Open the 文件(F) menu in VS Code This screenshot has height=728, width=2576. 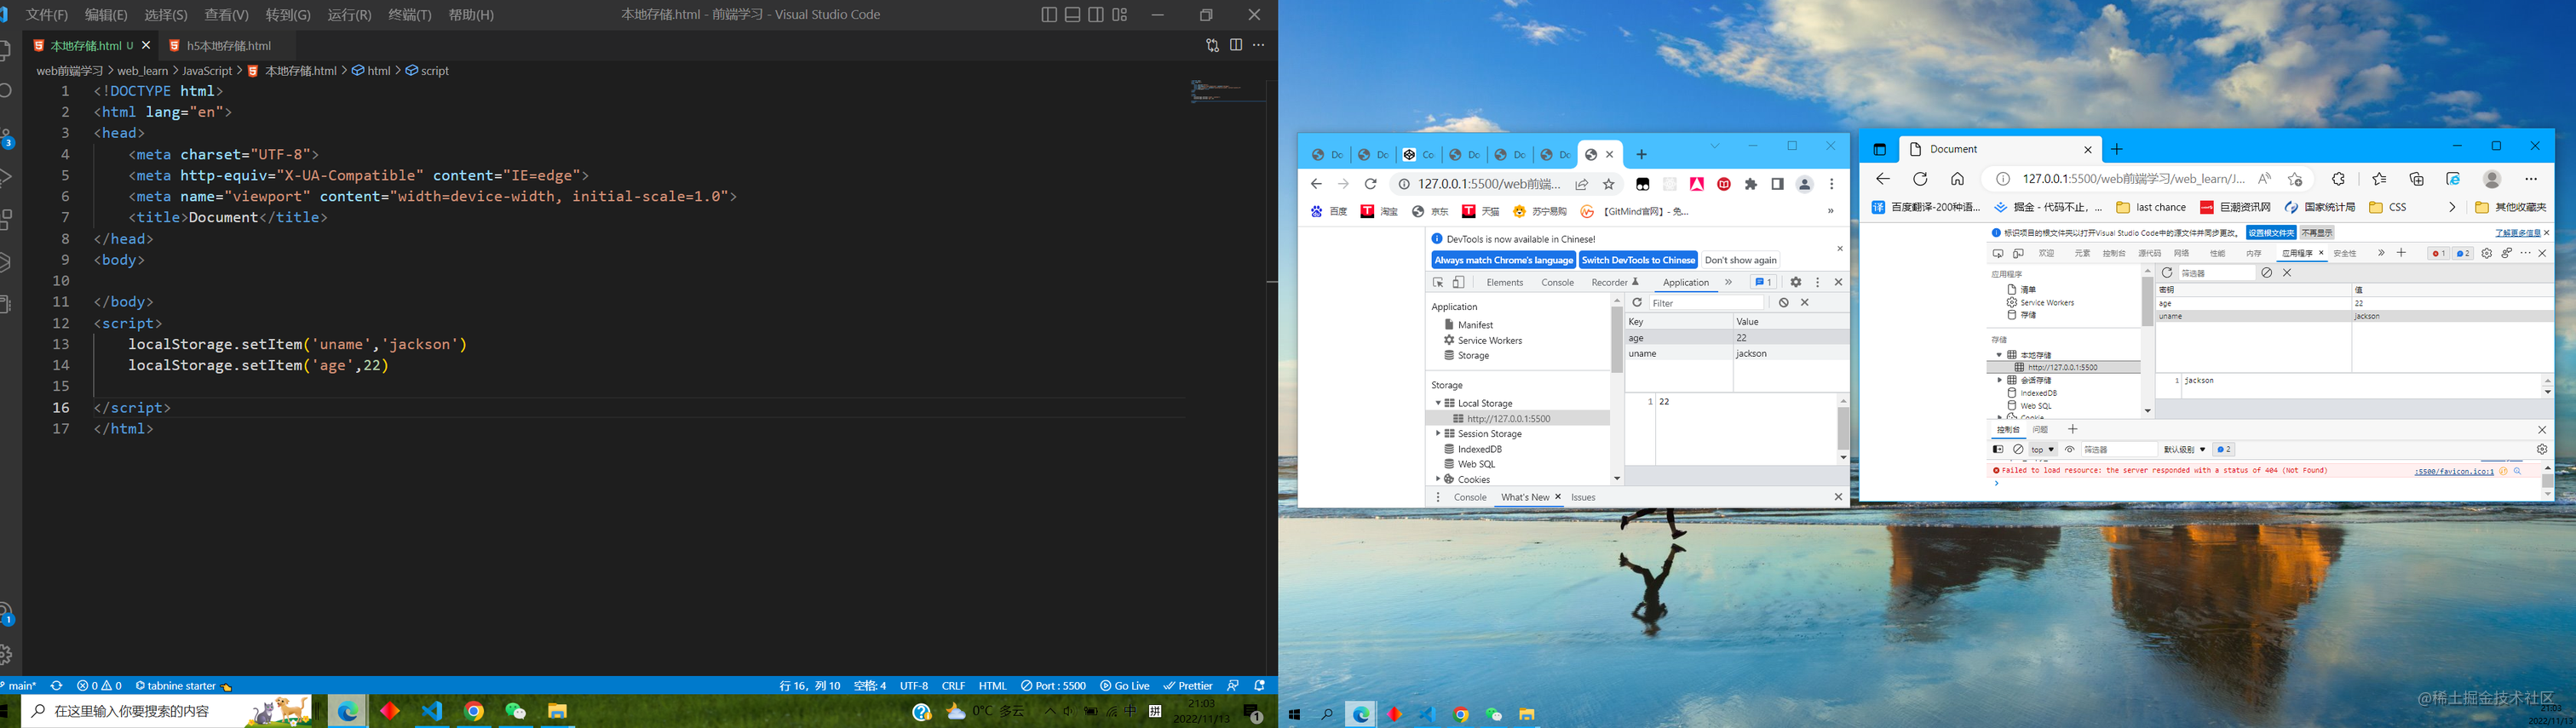click(x=46, y=15)
